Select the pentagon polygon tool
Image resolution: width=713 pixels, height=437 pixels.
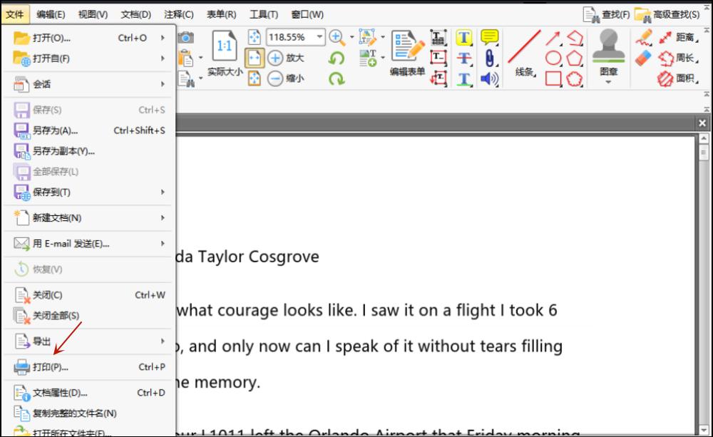(x=574, y=58)
